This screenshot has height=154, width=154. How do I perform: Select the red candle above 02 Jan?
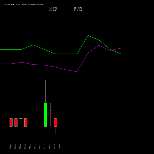16,122
